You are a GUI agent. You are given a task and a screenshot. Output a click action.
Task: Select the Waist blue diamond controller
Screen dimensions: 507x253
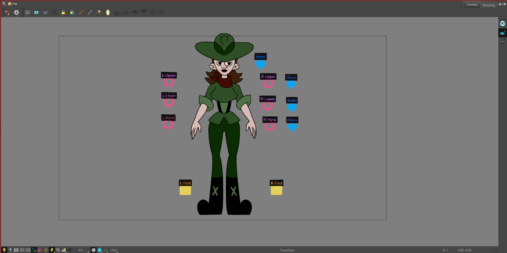(292, 108)
